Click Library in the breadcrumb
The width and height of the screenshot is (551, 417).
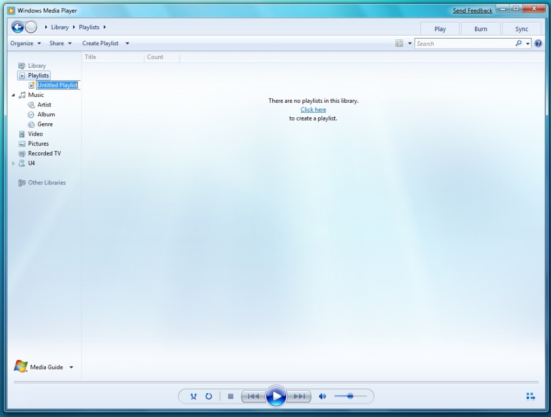coord(60,27)
